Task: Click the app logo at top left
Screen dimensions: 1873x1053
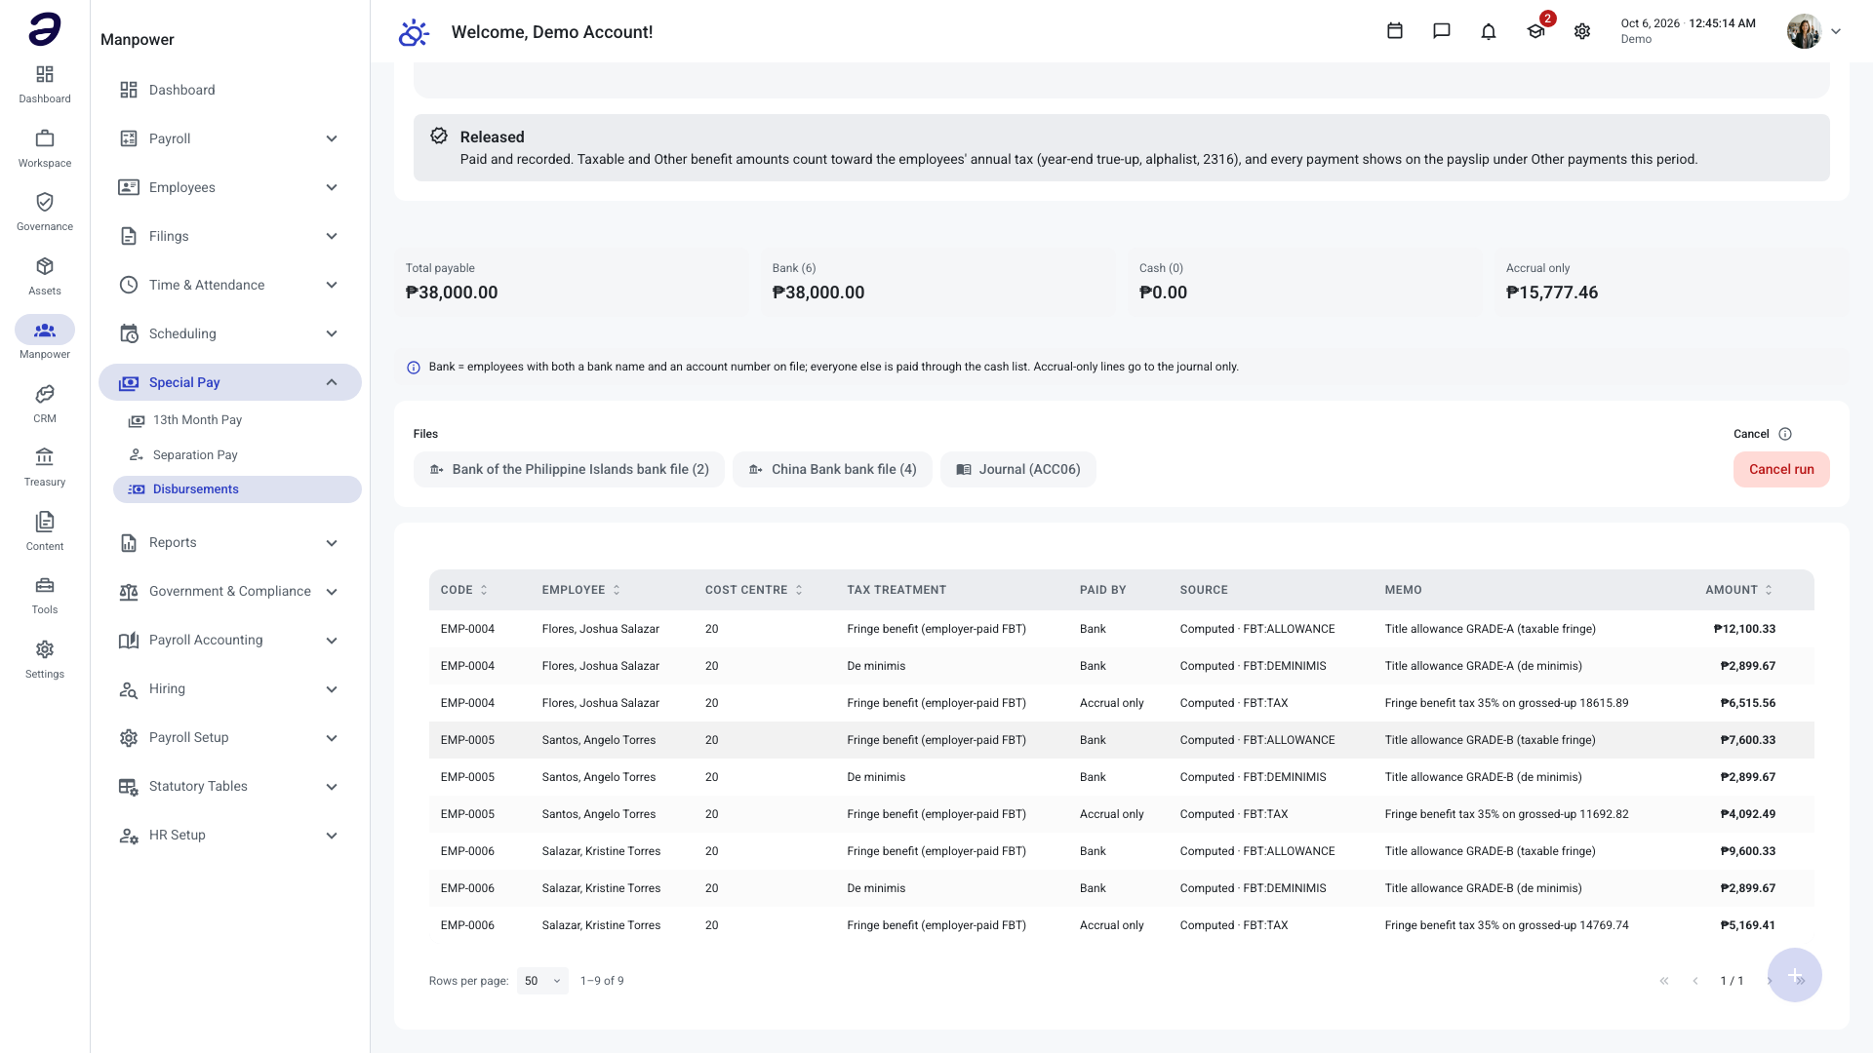Action: click(x=45, y=29)
